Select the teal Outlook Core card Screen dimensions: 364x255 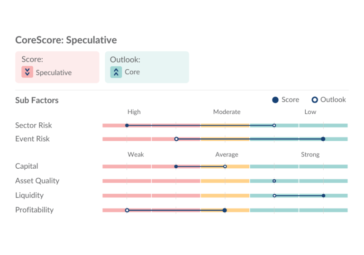[147, 67]
